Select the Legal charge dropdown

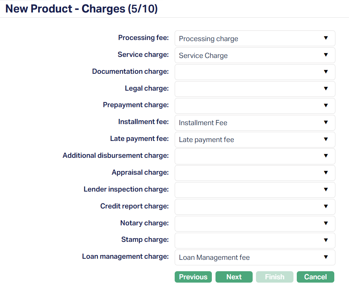pyautogui.click(x=254, y=89)
